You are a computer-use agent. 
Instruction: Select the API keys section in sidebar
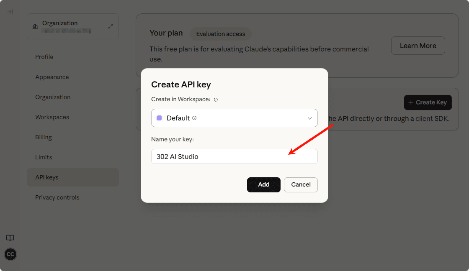pyautogui.click(x=48, y=177)
